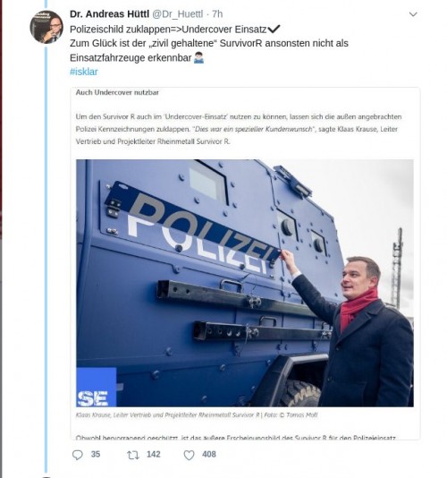The image size is (447, 478).
Task: Click the SE logo on the photo
Action: [97, 388]
